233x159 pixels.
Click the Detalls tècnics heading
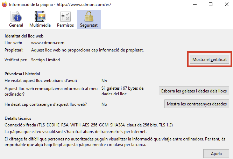pos(18,118)
